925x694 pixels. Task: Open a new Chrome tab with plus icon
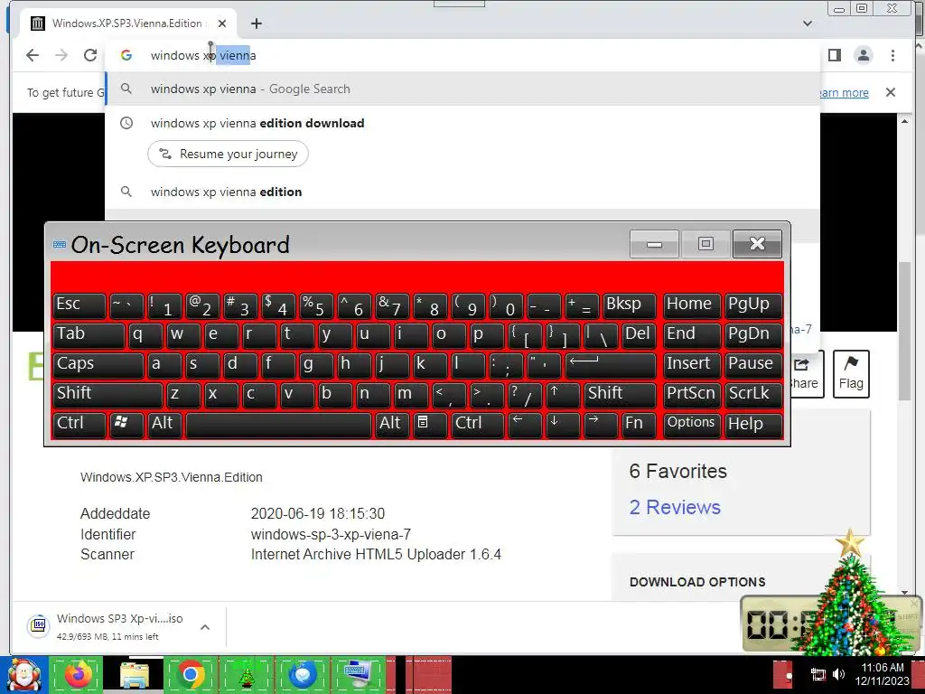point(256,23)
